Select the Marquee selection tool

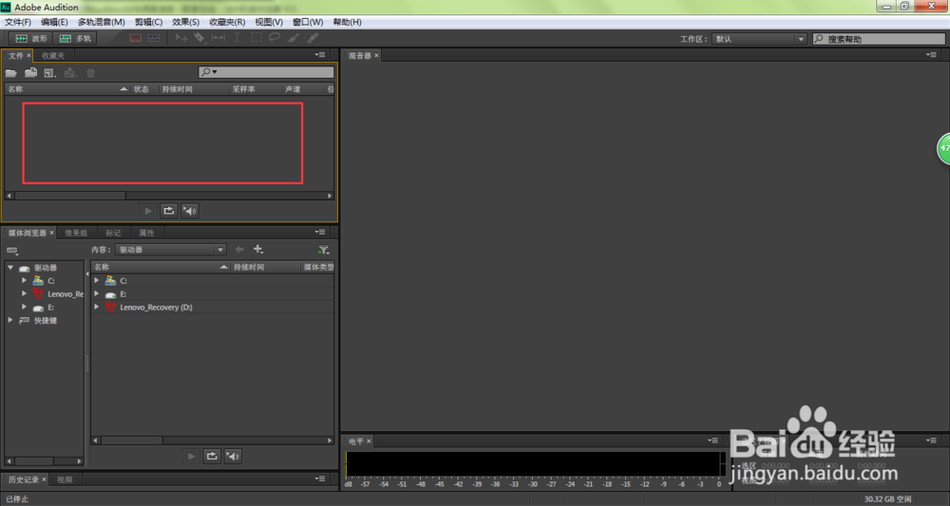tap(256, 38)
